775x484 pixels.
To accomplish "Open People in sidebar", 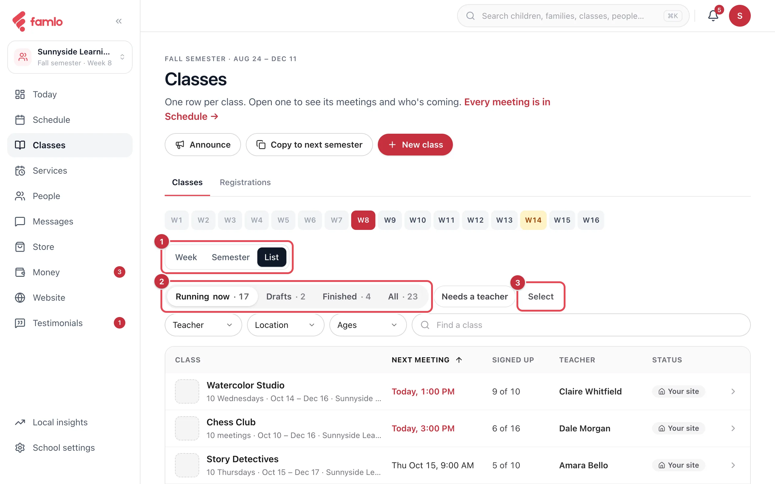I will (x=70, y=196).
